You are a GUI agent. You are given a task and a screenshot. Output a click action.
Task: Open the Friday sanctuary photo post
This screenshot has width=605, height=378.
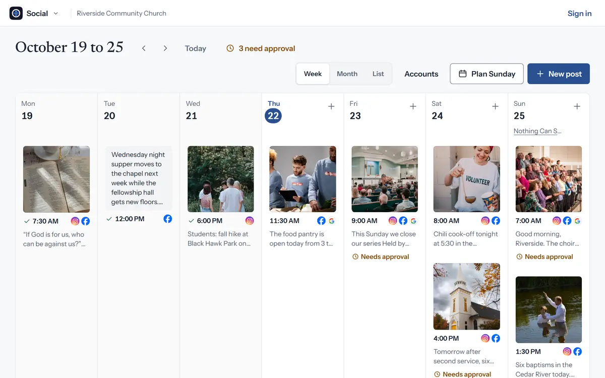(x=385, y=179)
